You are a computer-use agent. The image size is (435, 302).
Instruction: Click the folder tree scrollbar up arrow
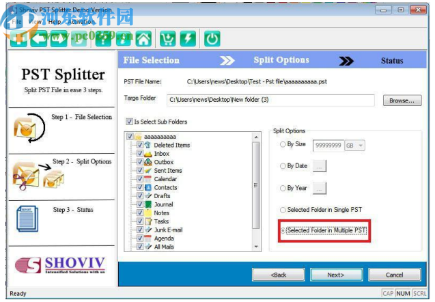point(256,137)
